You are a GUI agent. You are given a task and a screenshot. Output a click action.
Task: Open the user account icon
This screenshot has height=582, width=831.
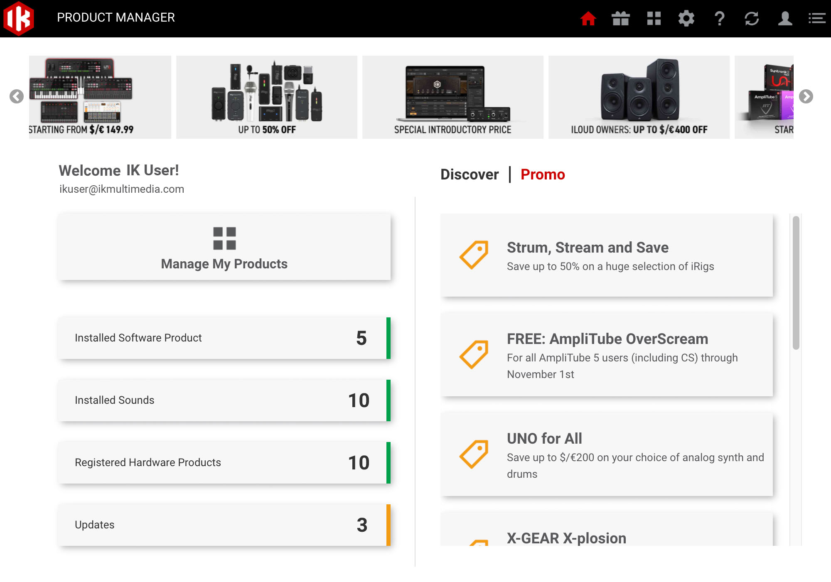[785, 18]
